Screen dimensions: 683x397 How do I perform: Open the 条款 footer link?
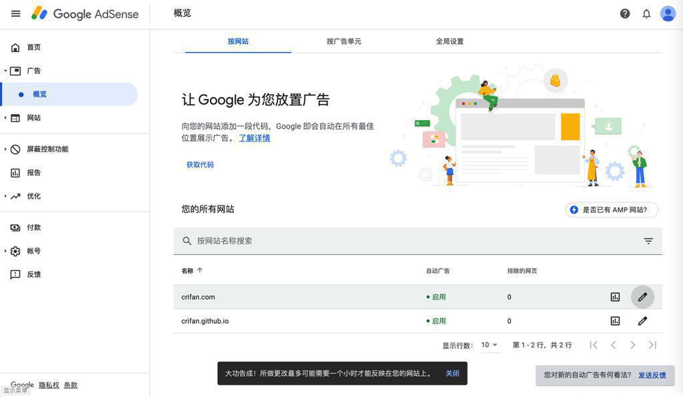71,385
